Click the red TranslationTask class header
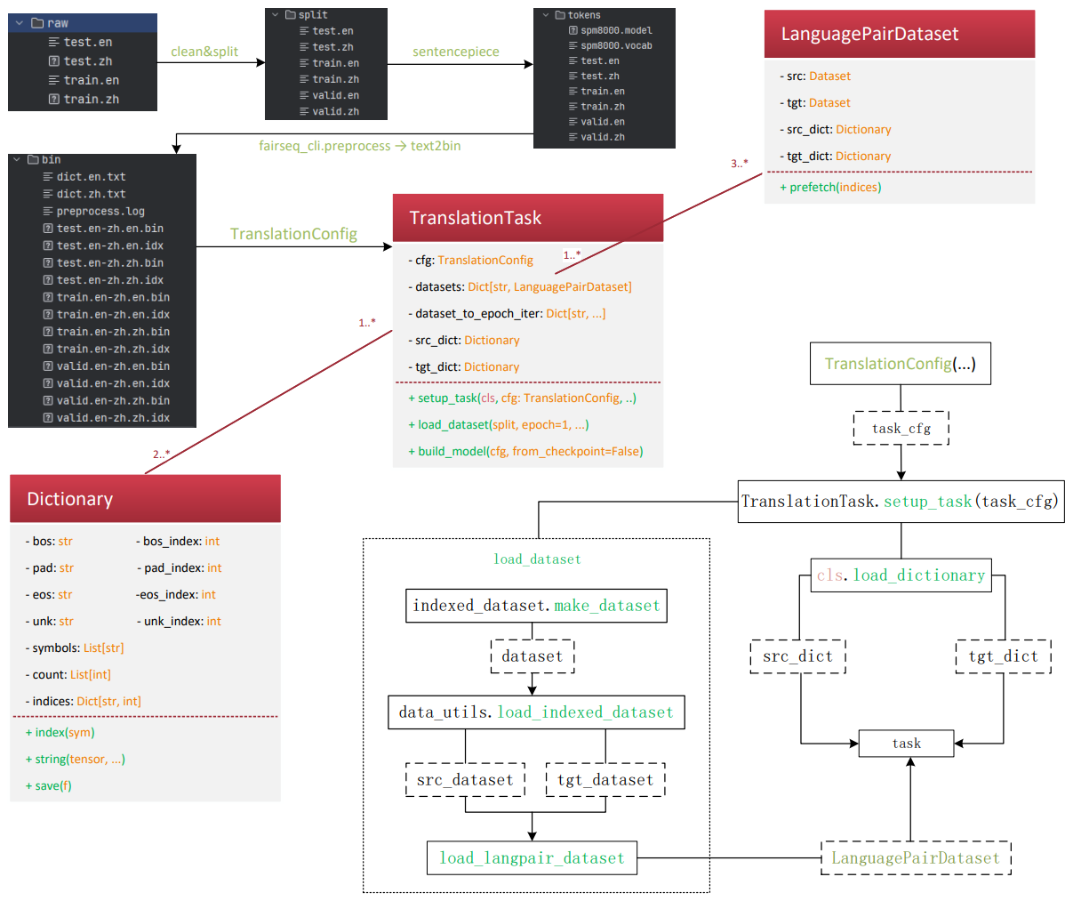This screenshot has height=901, width=1073. tap(528, 218)
